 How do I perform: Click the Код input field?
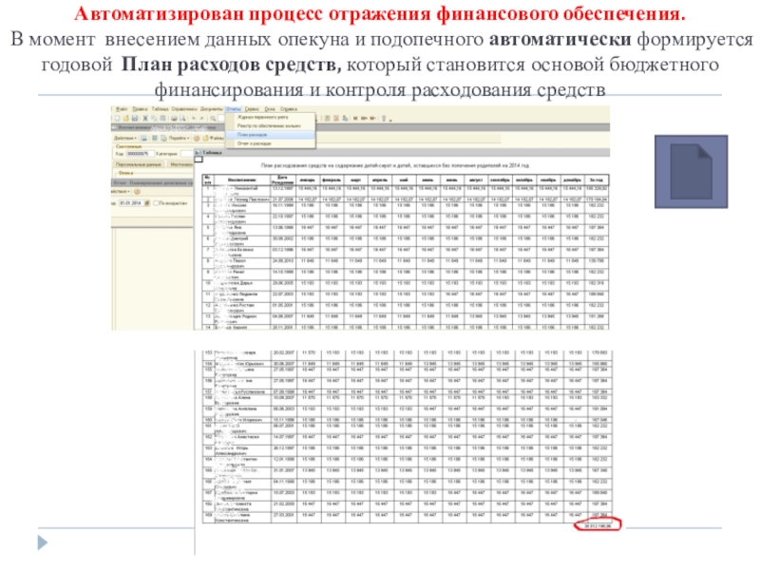pyautogui.click(x=140, y=154)
